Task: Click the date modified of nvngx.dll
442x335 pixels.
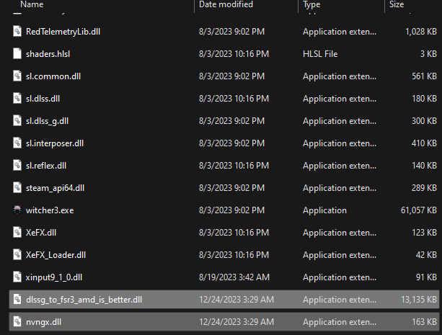Action: pyautogui.click(x=237, y=322)
